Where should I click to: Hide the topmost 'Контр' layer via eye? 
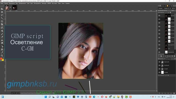(159, 15)
